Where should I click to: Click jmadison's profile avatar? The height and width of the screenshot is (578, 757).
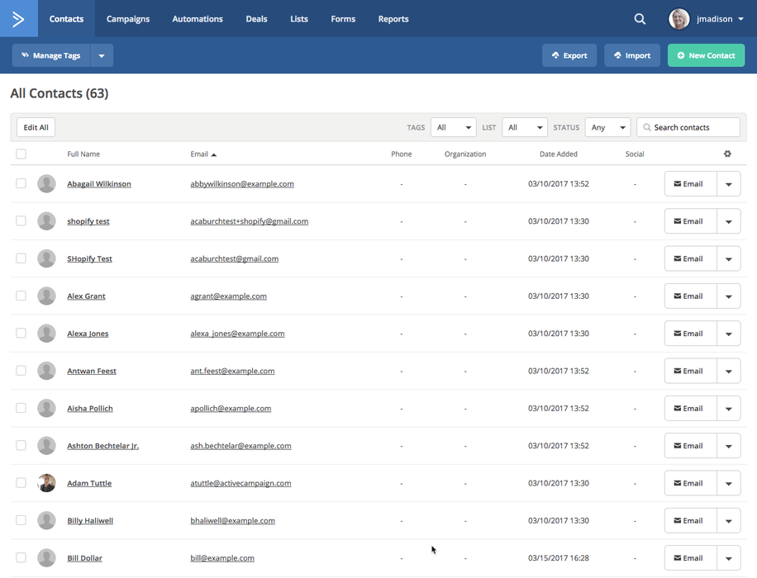pos(678,19)
